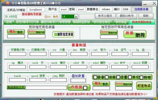Viewport: 158px width, 100px height.
Task: Click the 制造物品 button
Action: click(x=144, y=86)
